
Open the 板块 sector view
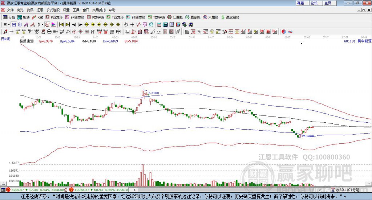23,17
